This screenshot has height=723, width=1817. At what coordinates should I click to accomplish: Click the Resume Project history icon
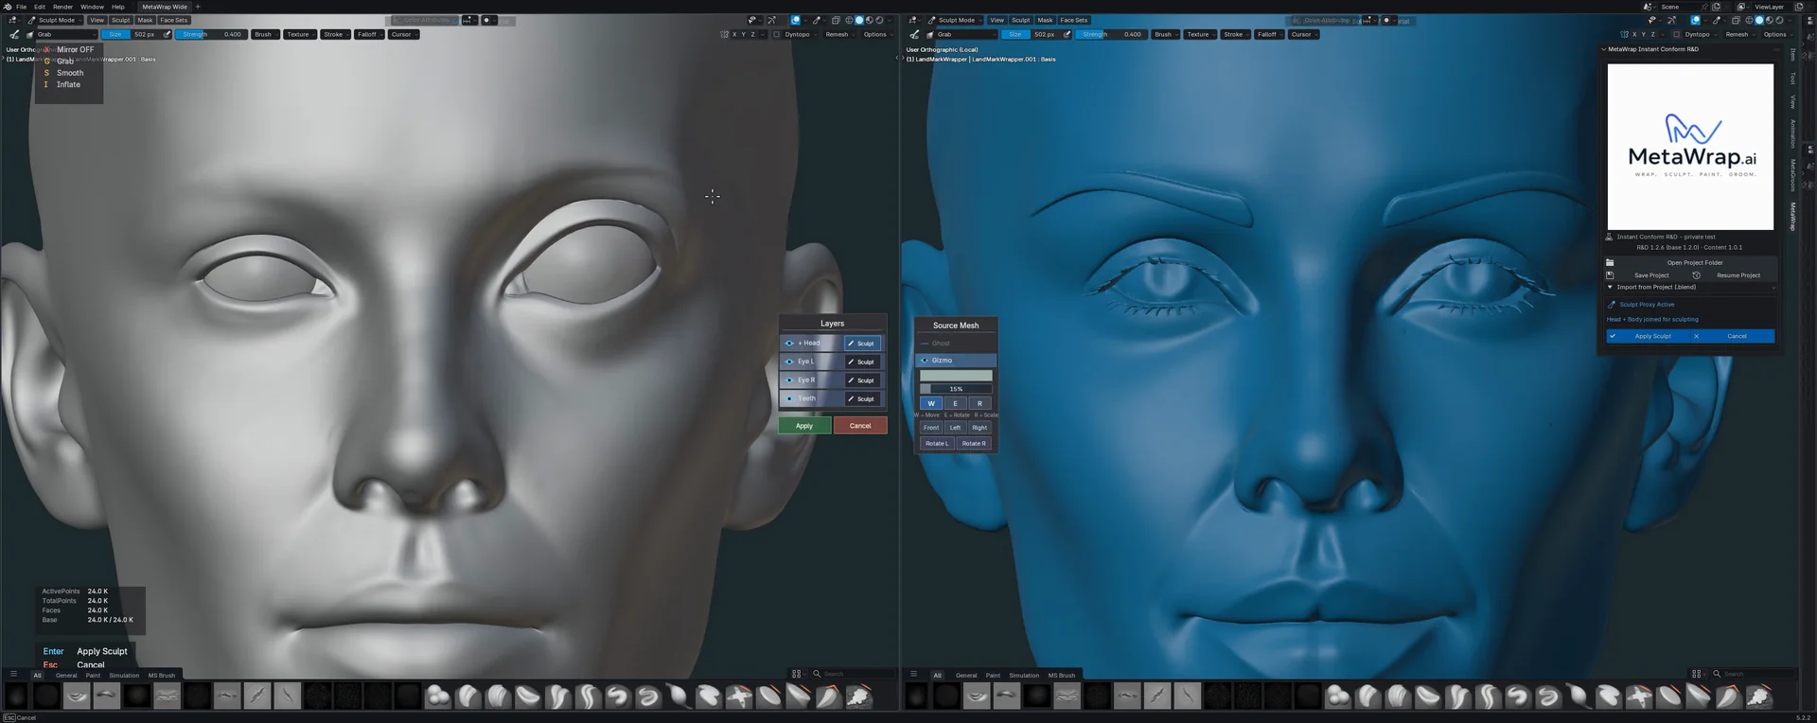coord(1696,275)
